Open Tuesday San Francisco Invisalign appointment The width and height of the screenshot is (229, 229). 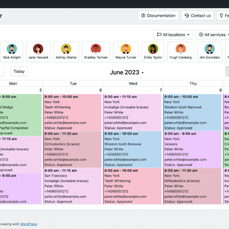pos(72,186)
